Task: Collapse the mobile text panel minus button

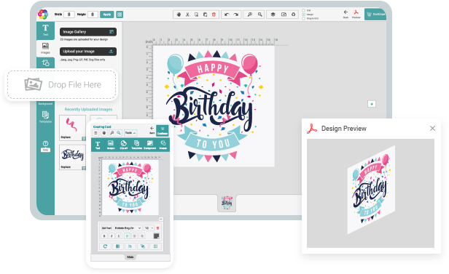Action: point(161,219)
